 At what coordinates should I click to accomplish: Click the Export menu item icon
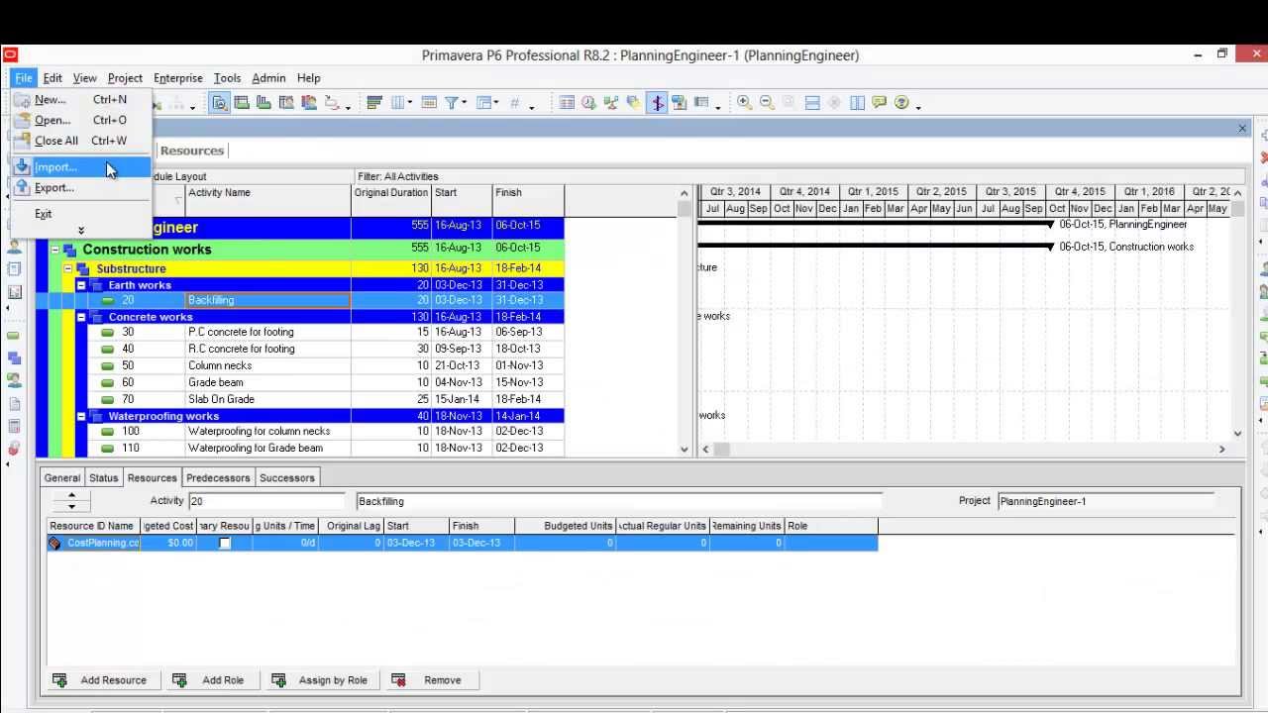(x=23, y=188)
